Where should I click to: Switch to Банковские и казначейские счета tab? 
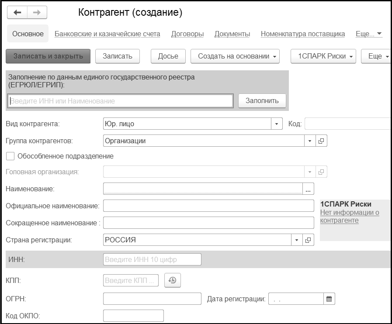[x=107, y=34]
